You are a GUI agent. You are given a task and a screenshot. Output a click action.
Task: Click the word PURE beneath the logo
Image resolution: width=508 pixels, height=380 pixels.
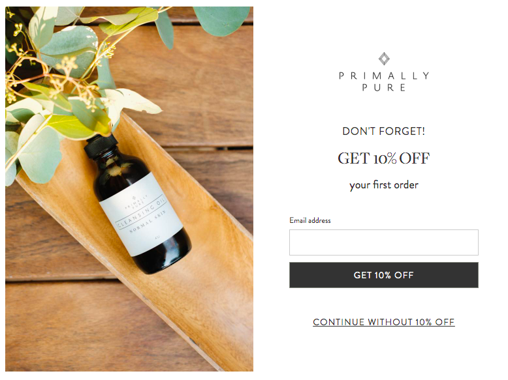coord(384,87)
